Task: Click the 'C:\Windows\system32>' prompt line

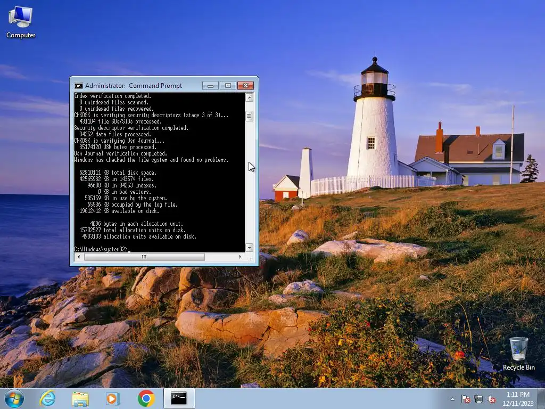Action: click(x=101, y=249)
